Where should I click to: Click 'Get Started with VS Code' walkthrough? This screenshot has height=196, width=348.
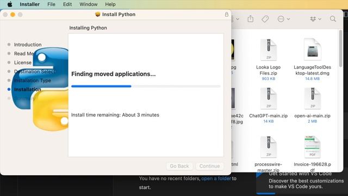coord(300,174)
